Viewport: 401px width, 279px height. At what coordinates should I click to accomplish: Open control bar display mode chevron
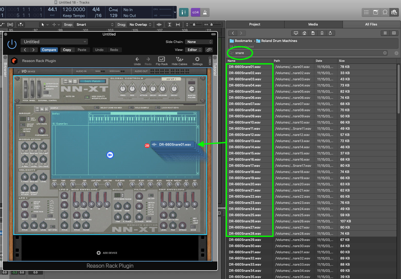pyautogui.click(x=175, y=12)
